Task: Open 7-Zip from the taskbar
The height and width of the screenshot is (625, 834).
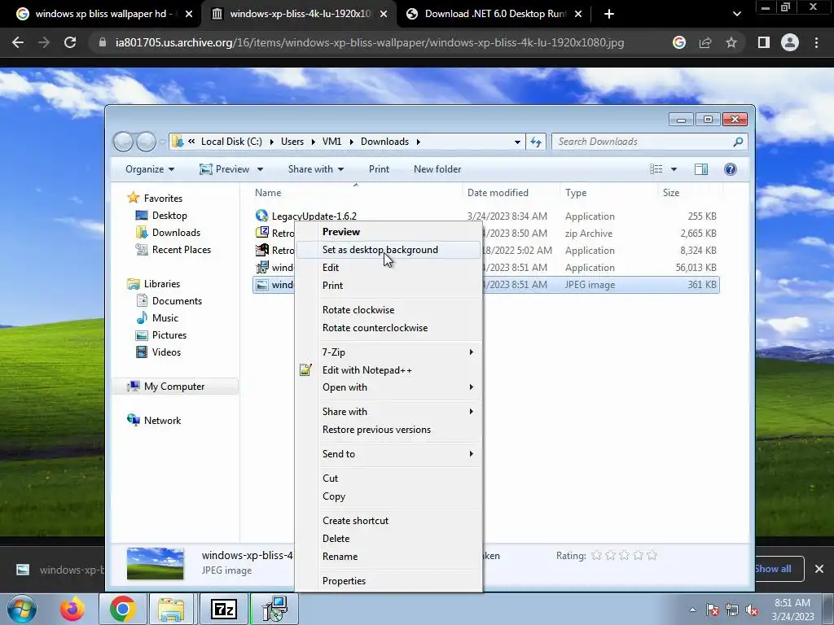Action: [x=223, y=609]
